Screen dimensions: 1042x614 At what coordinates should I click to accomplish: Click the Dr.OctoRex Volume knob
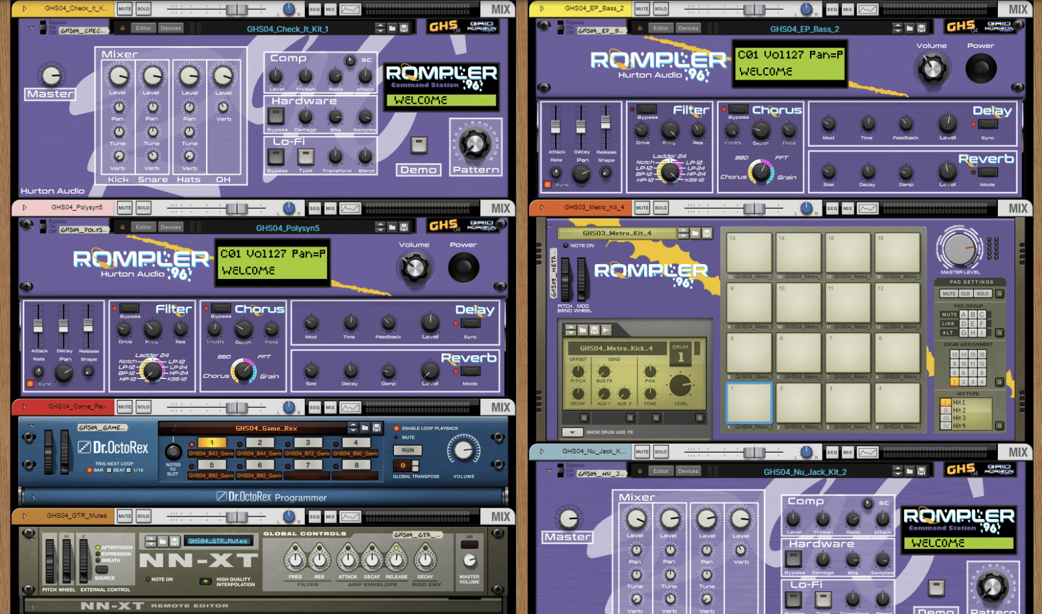[x=463, y=451]
